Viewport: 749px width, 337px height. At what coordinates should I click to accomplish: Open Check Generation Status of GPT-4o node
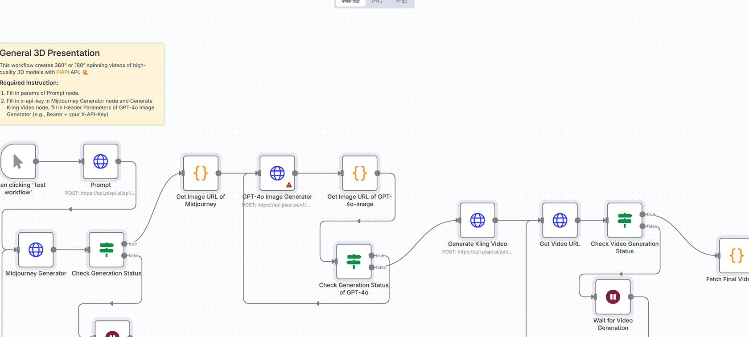coord(354,261)
